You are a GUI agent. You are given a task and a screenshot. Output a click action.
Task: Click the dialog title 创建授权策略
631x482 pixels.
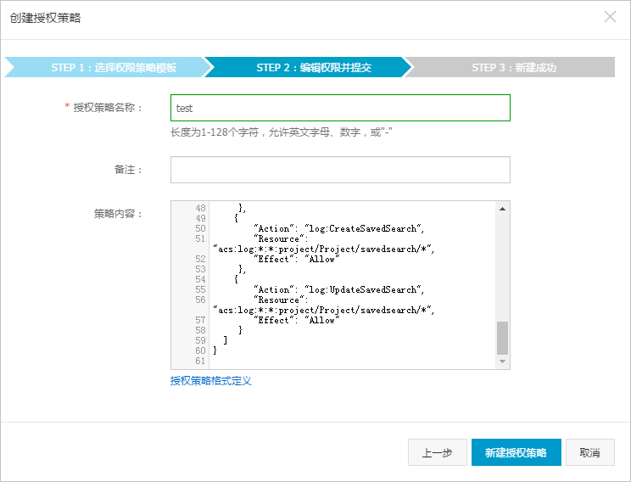pos(46,18)
